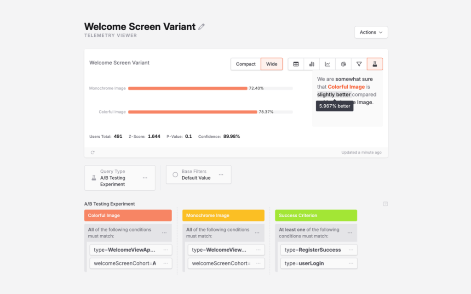Screen dimensions: 471x294
Task: Click the type=WelcomeView... filter in Monochrome
Action: point(226,250)
